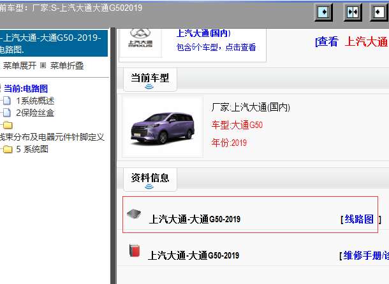Click document icon beside 1系统概述
This screenshot has height=284, width=389.
[x=7, y=101]
